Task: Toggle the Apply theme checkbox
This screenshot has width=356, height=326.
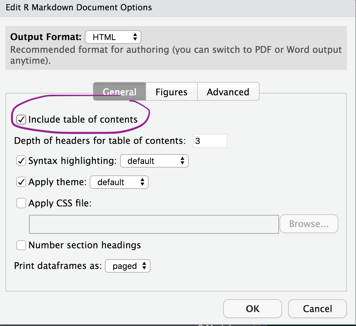Action: coord(21,182)
